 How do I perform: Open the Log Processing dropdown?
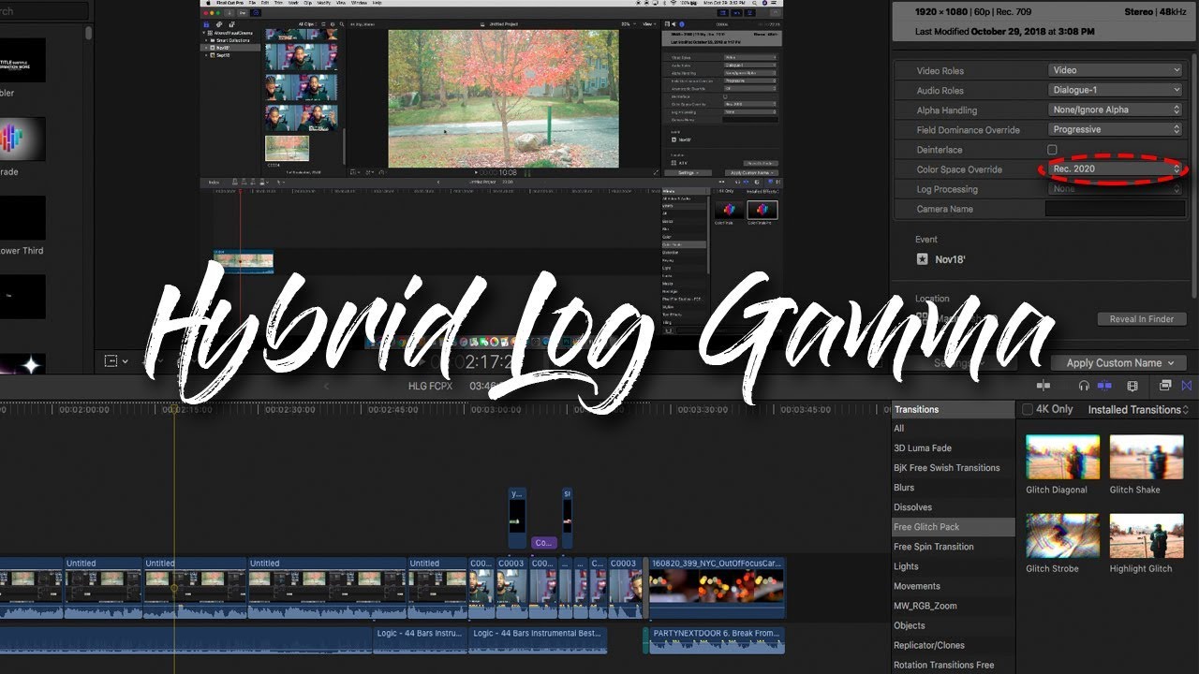tap(1115, 189)
